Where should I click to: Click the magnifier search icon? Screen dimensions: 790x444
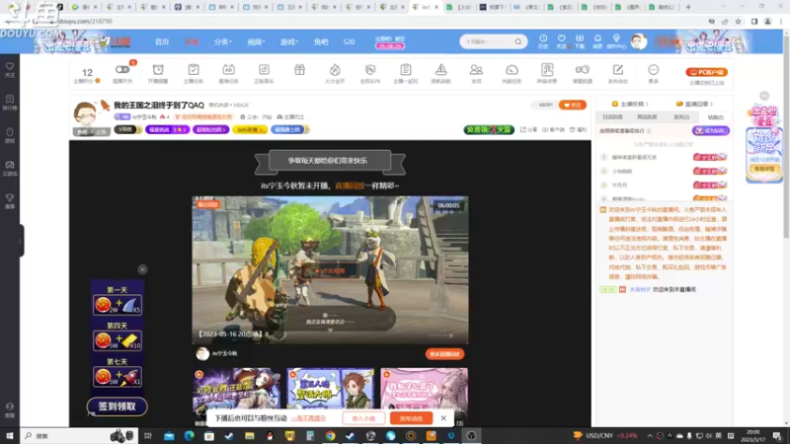(x=517, y=41)
